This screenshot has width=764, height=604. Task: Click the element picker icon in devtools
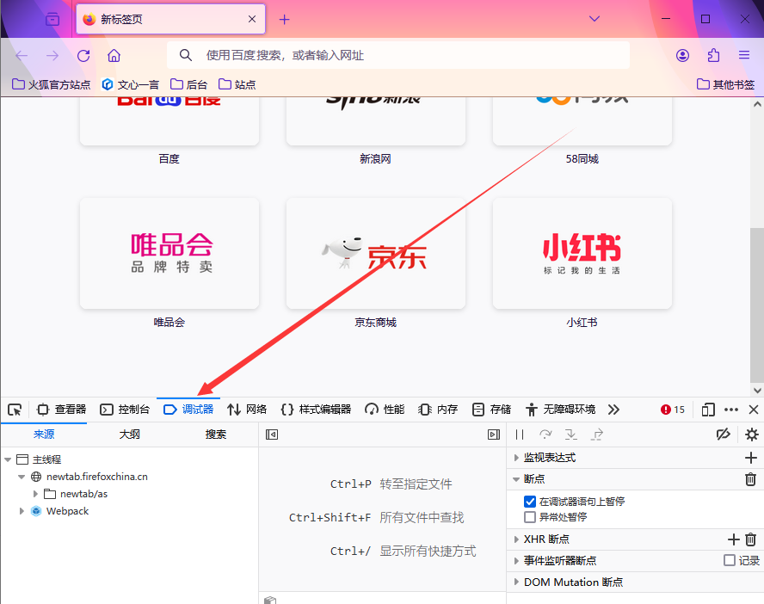tap(15, 410)
